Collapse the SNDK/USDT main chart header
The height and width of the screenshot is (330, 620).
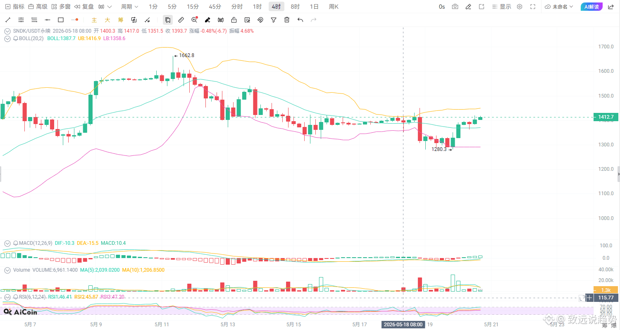pos(7,31)
